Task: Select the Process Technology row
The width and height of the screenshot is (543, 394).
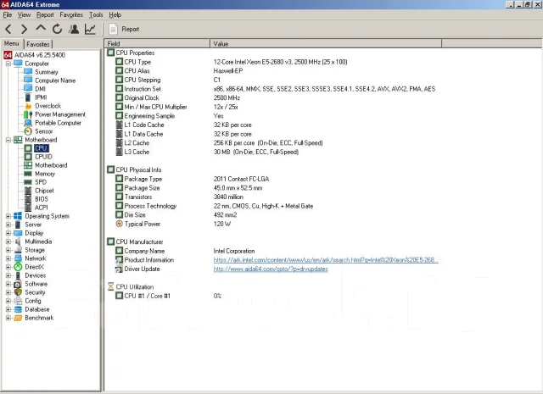Action: click(214, 206)
